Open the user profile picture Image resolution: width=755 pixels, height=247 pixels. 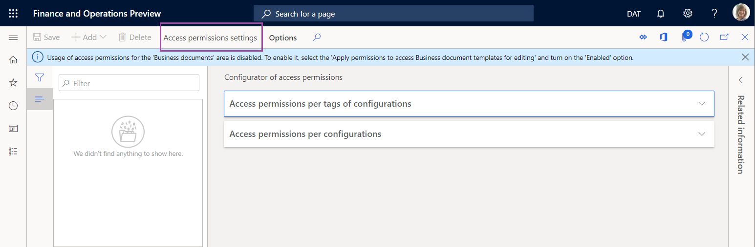pos(741,13)
